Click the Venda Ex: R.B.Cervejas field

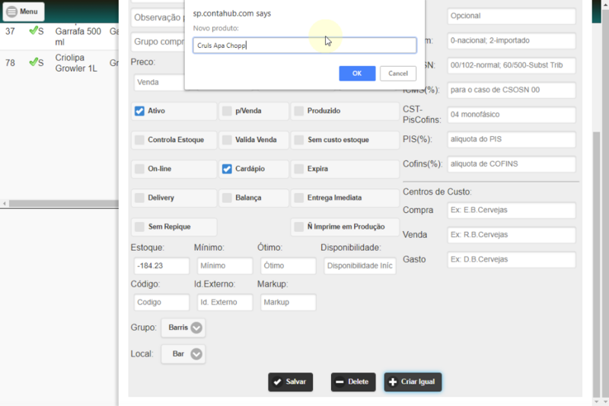point(511,235)
